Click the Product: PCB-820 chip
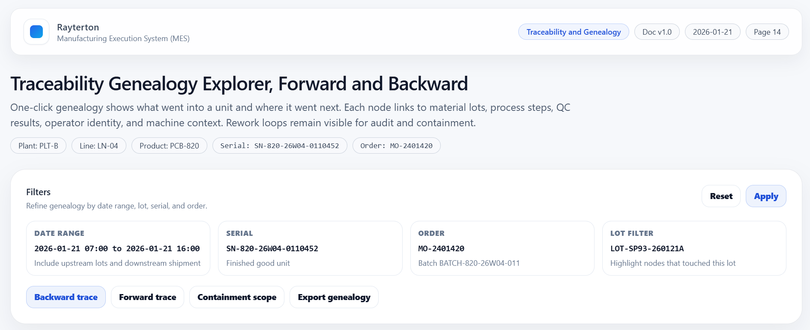This screenshot has width=810, height=330. point(169,146)
